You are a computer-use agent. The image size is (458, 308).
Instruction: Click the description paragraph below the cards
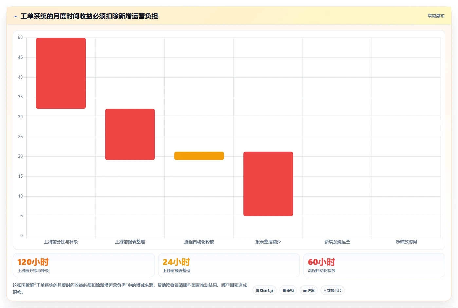point(130,288)
